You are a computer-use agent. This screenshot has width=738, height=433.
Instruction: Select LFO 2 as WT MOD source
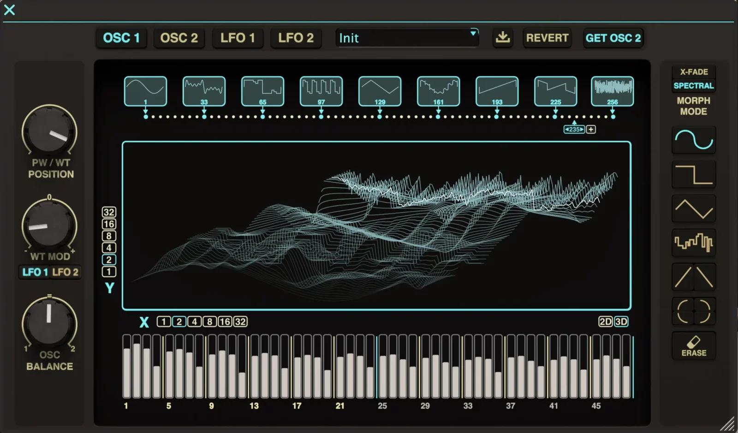(65, 272)
